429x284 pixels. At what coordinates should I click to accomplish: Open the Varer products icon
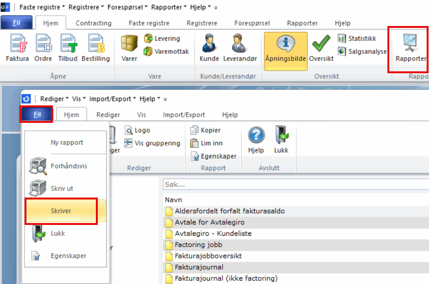click(129, 48)
